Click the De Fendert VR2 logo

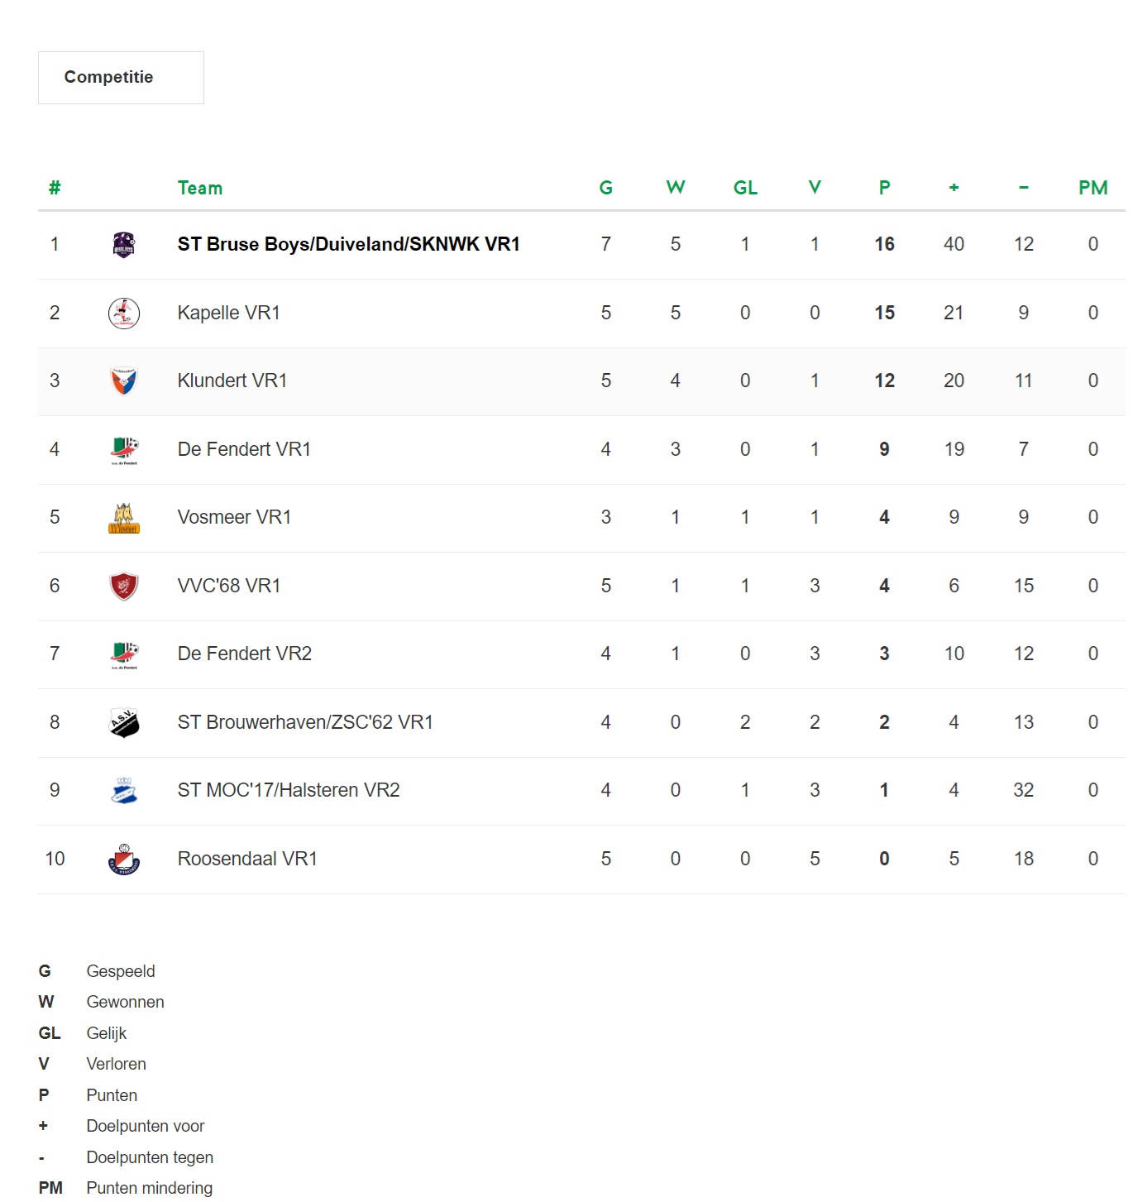[x=124, y=655]
